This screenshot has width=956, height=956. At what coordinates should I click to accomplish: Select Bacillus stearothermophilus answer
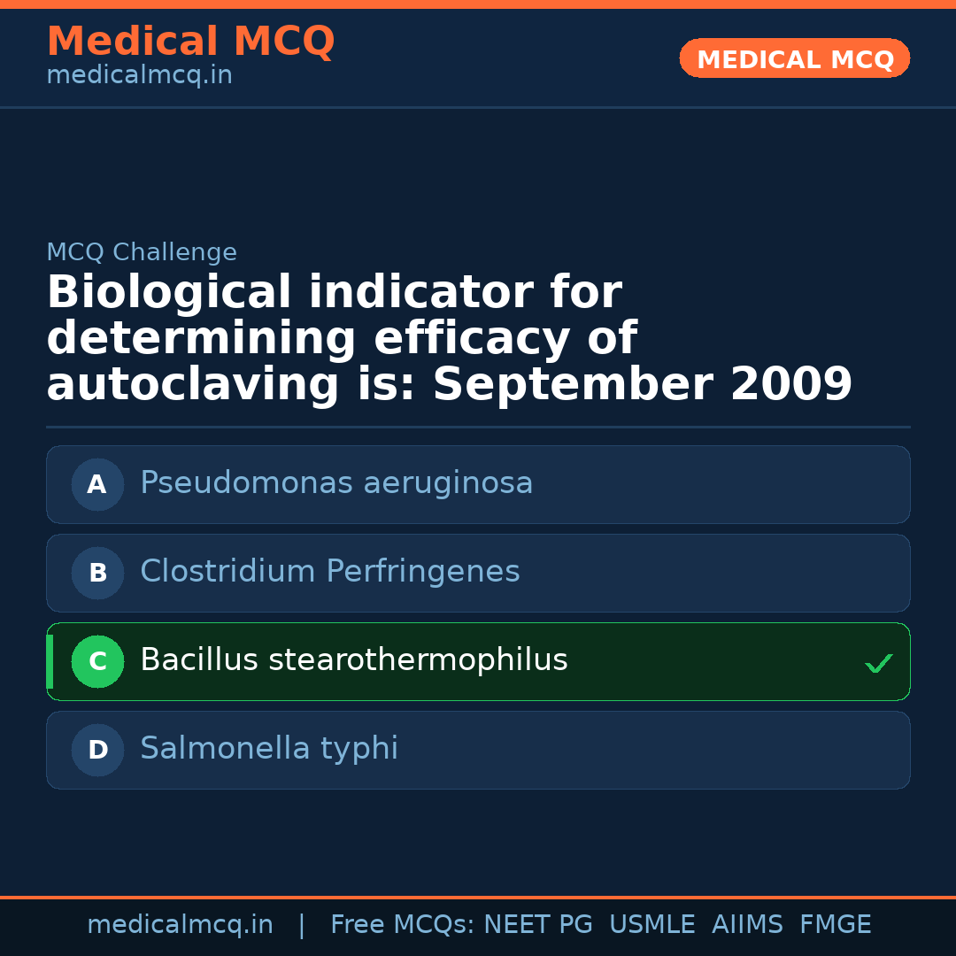click(353, 660)
